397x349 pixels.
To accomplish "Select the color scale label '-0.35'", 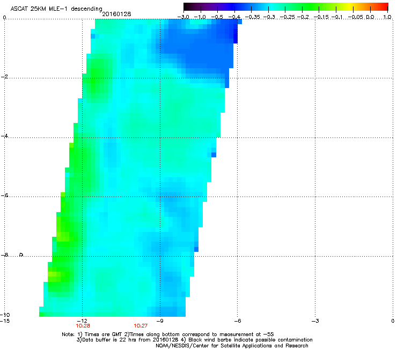I will coord(253,17).
